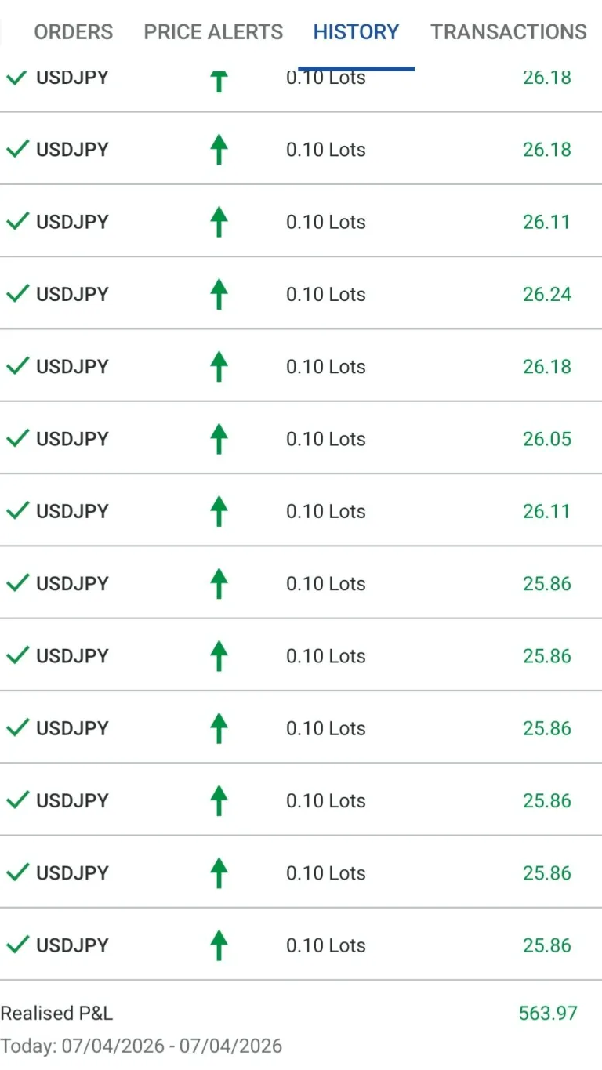The height and width of the screenshot is (1070, 602).
Task: Click the checkmark beside the 26.05 USDJPY trade
Action: 17,438
